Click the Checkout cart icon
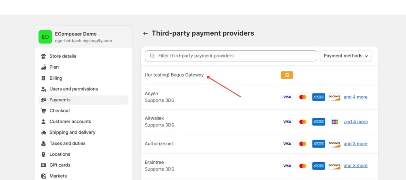This screenshot has width=406, height=180. coord(44,111)
